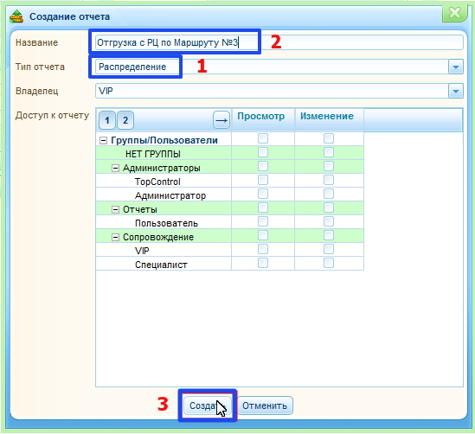Screen dimensions: 475x434
Task: Click the right arrow button in access header
Action: click(x=221, y=120)
